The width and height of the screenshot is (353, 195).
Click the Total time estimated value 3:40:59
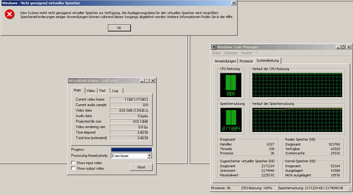coord(129,138)
